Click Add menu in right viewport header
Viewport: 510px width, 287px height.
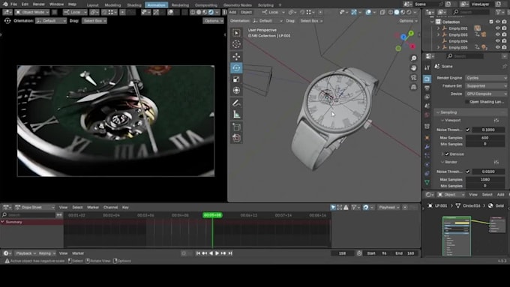coord(232,12)
